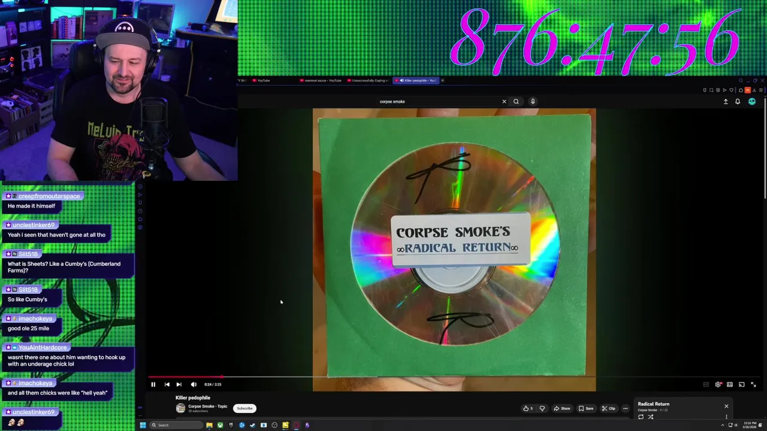This screenshot has width=767, height=431.
Task: Skip to the previous video in playlist
Action: click(167, 384)
